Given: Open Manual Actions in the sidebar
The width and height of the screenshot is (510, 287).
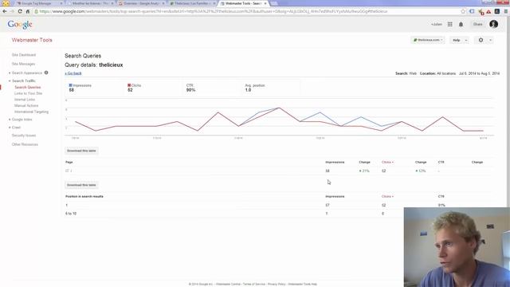Looking at the screenshot, I should pos(26,106).
